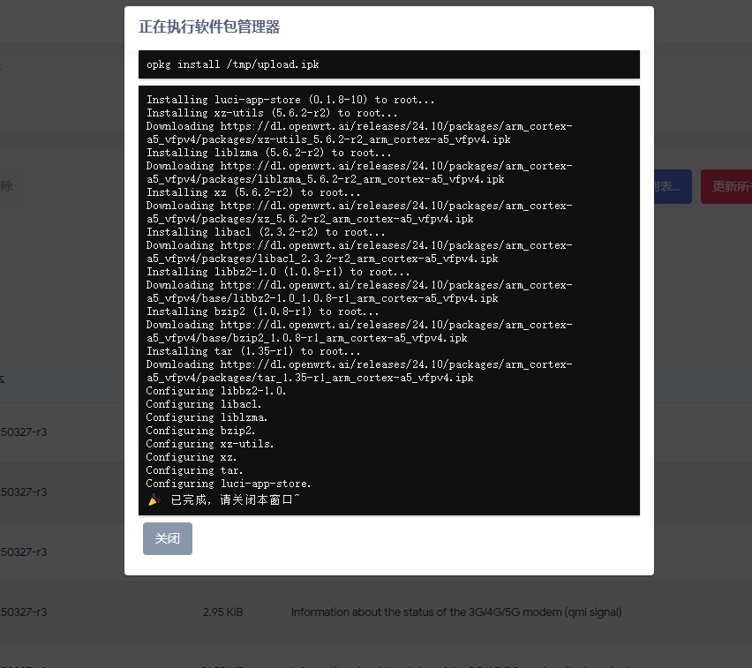Click the line Configuring bzip2.
Image resolution: width=752 pixels, height=668 pixels.
point(200,431)
